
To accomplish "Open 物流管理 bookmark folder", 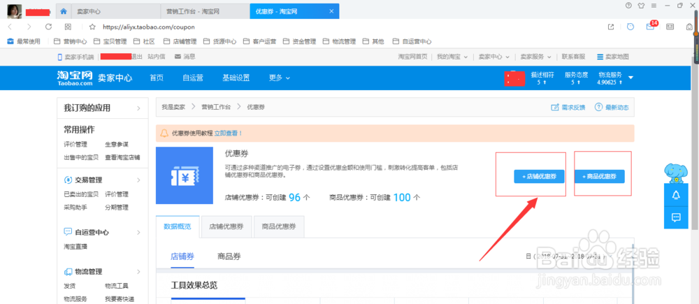I will pos(339,41).
